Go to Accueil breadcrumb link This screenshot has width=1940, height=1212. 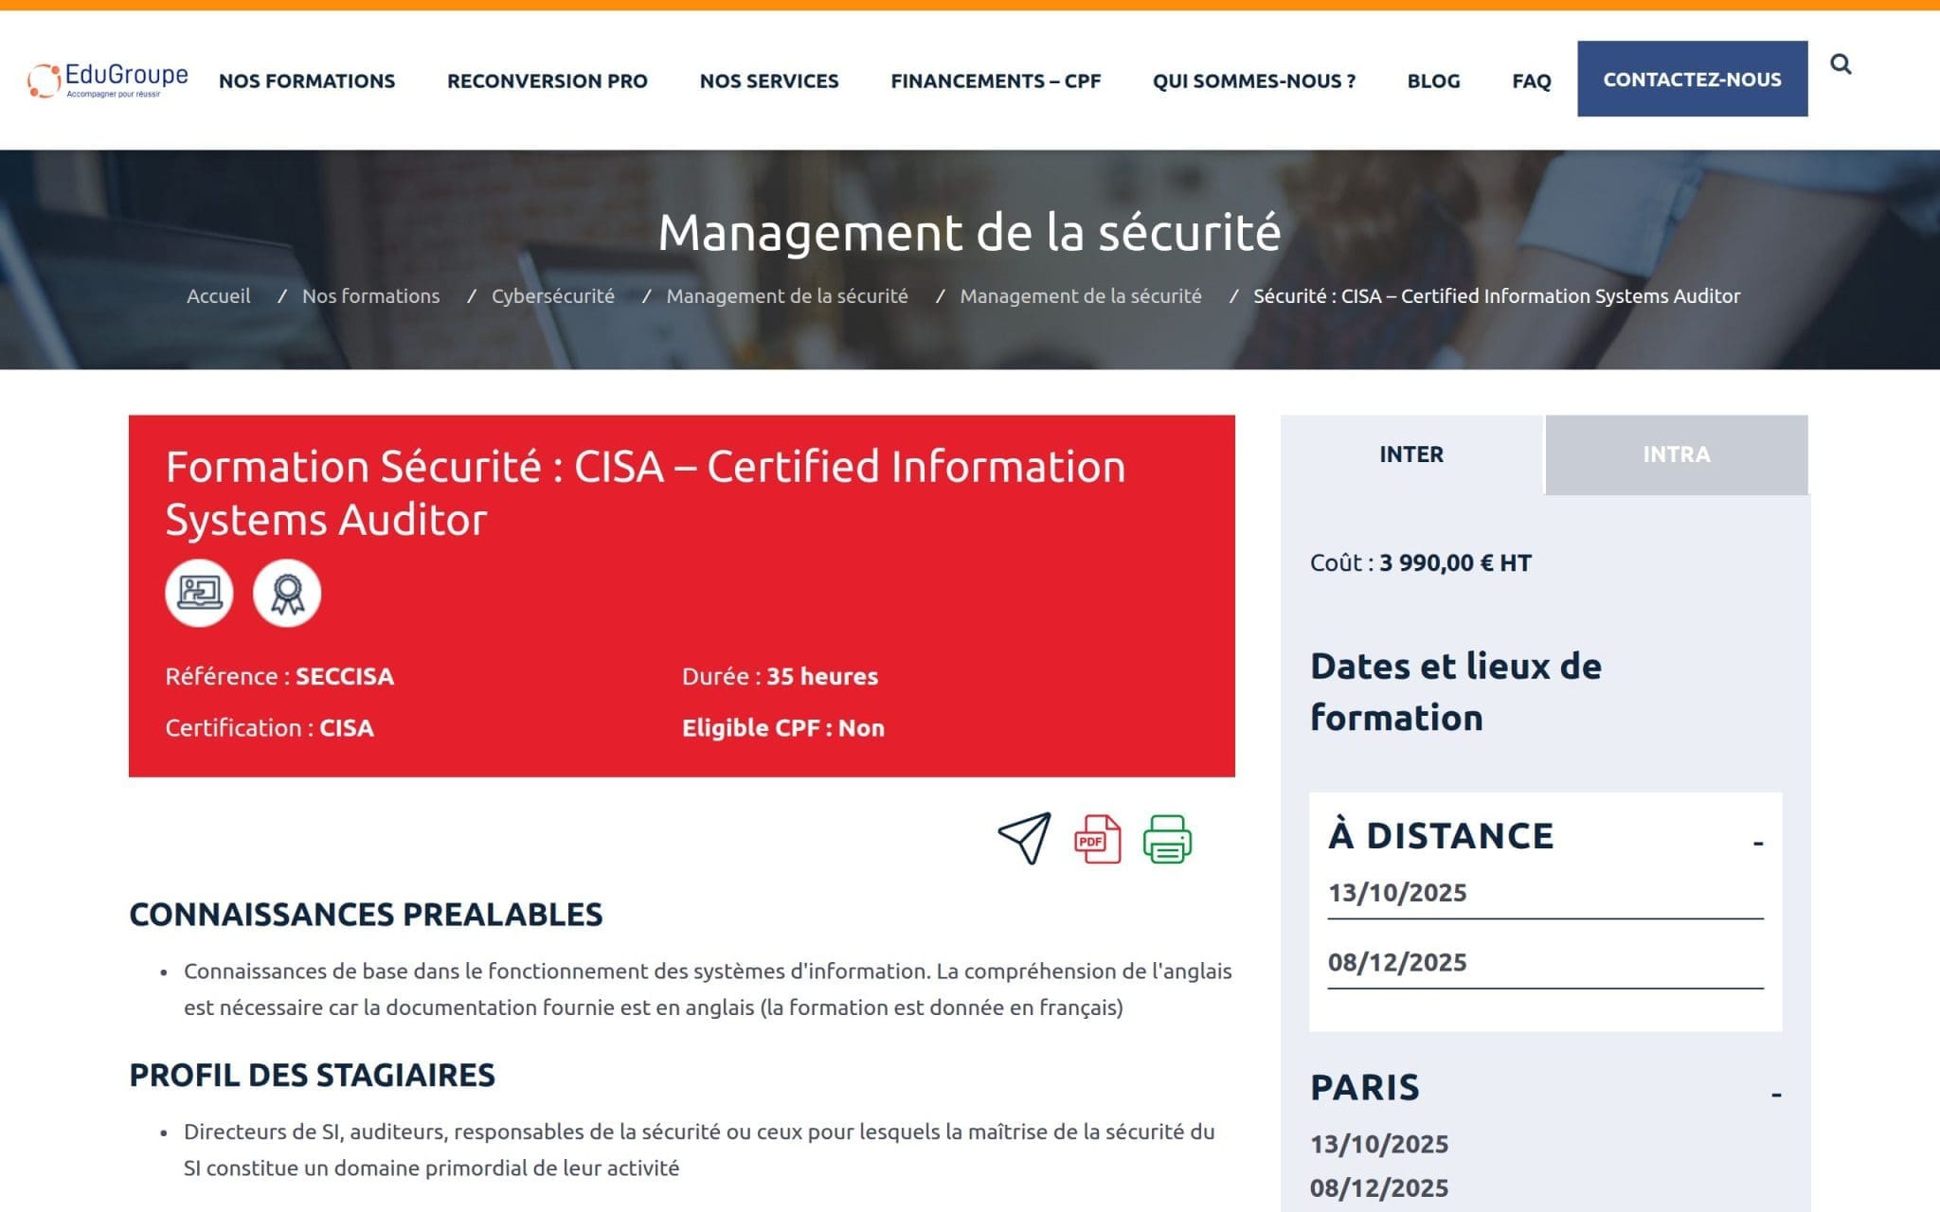(x=219, y=295)
